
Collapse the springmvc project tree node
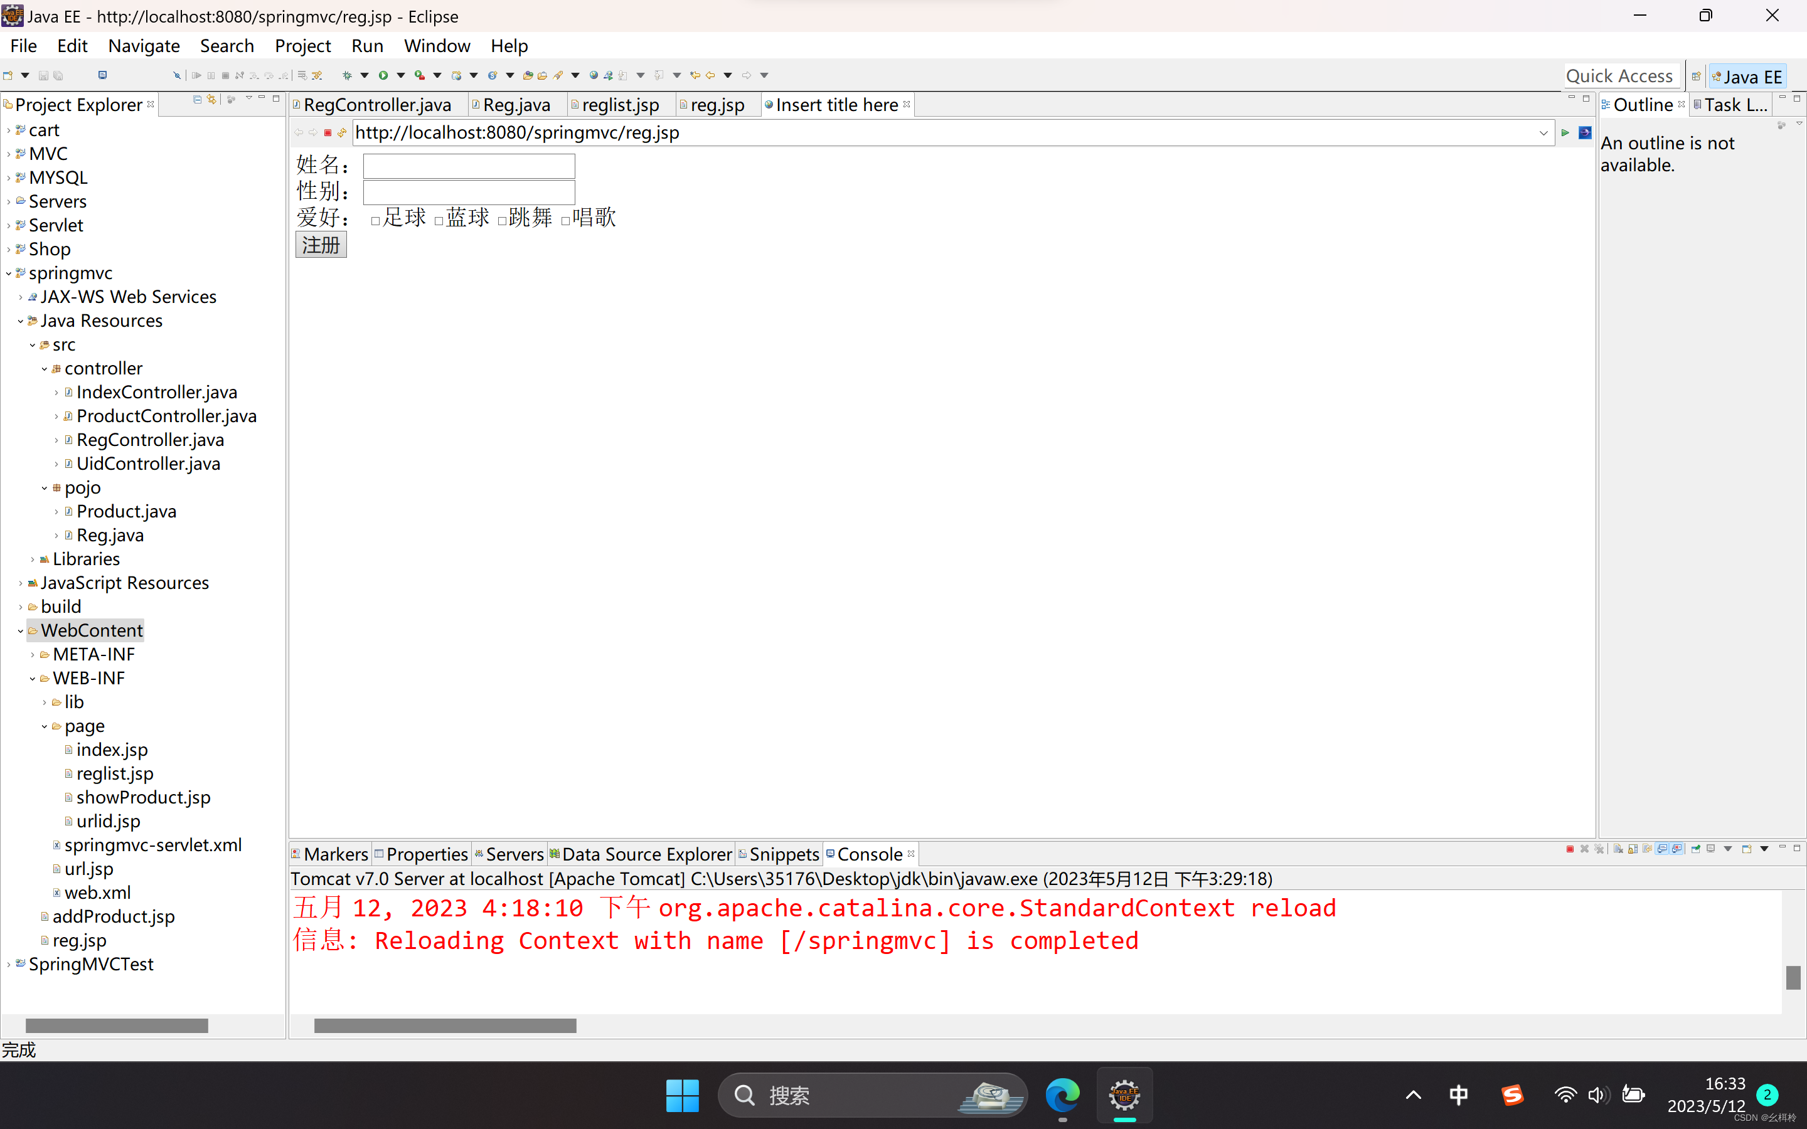[x=8, y=273]
